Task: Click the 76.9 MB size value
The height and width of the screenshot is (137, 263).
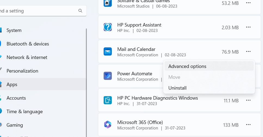Action: click(x=230, y=52)
